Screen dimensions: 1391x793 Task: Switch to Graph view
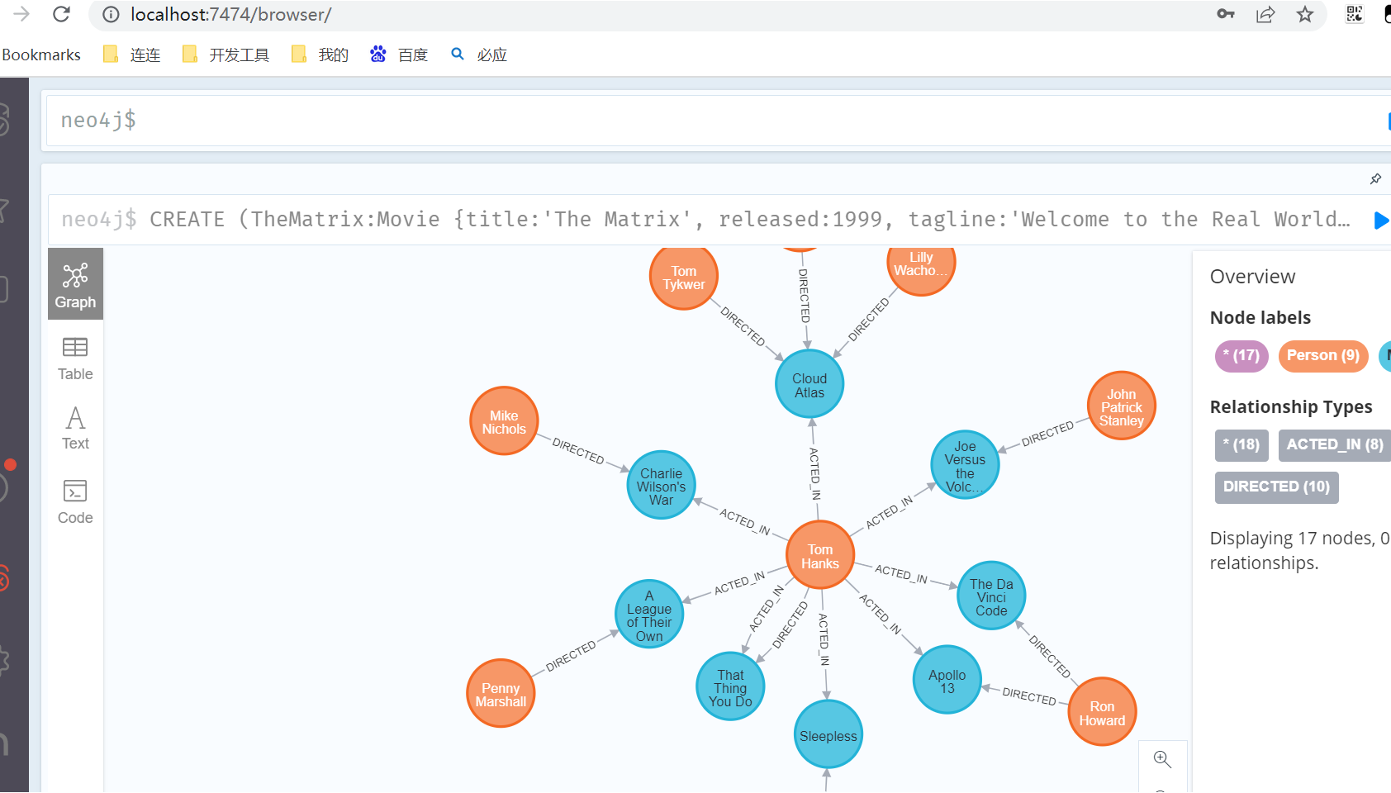click(x=75, y=284)
